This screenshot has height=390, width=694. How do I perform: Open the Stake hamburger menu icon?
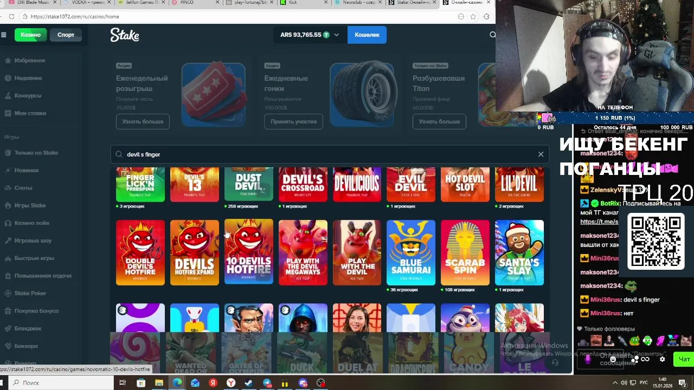coord(4,35)
